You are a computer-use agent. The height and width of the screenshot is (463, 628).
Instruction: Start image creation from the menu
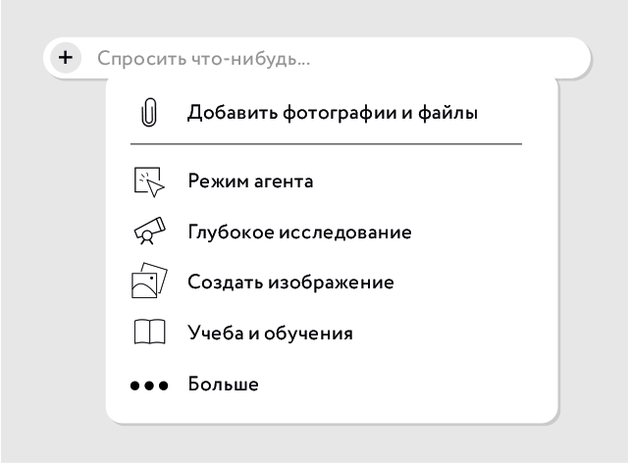tap(290, 283)
